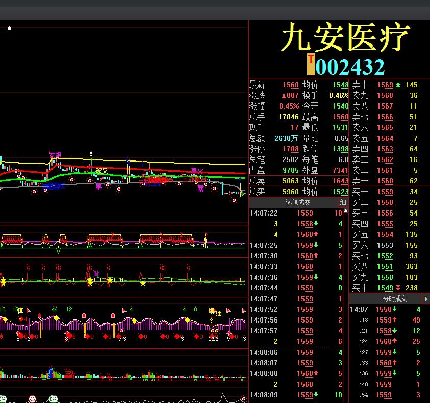Click the :48 row time in 分时成交

tap(364, 384)
